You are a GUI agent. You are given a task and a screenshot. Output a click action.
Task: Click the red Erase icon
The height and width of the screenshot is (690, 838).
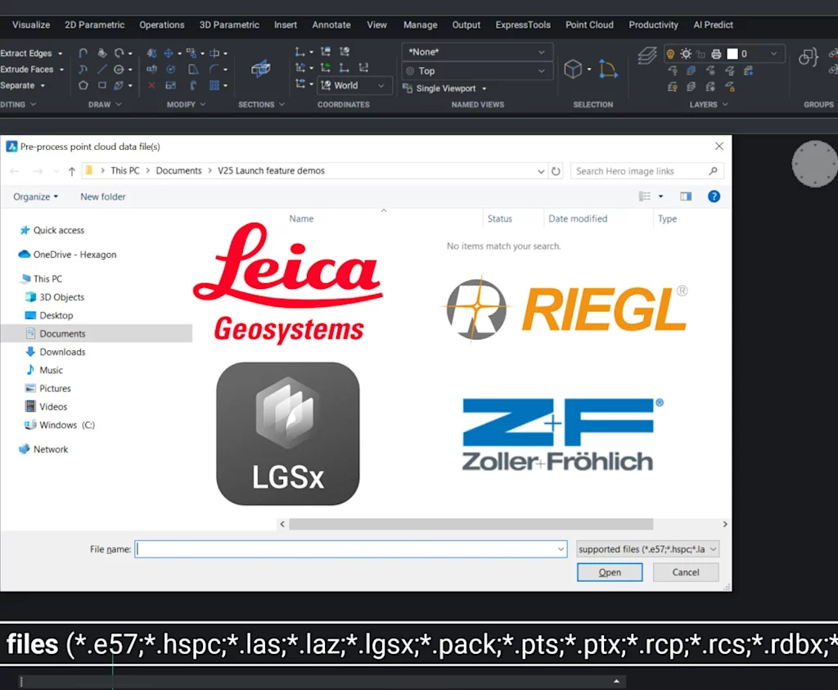tap(151, 85)
